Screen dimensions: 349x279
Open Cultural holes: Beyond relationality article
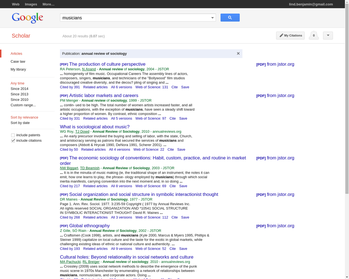coord(127,257)
